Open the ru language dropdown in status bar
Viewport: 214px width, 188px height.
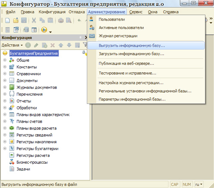coord(199,185)
